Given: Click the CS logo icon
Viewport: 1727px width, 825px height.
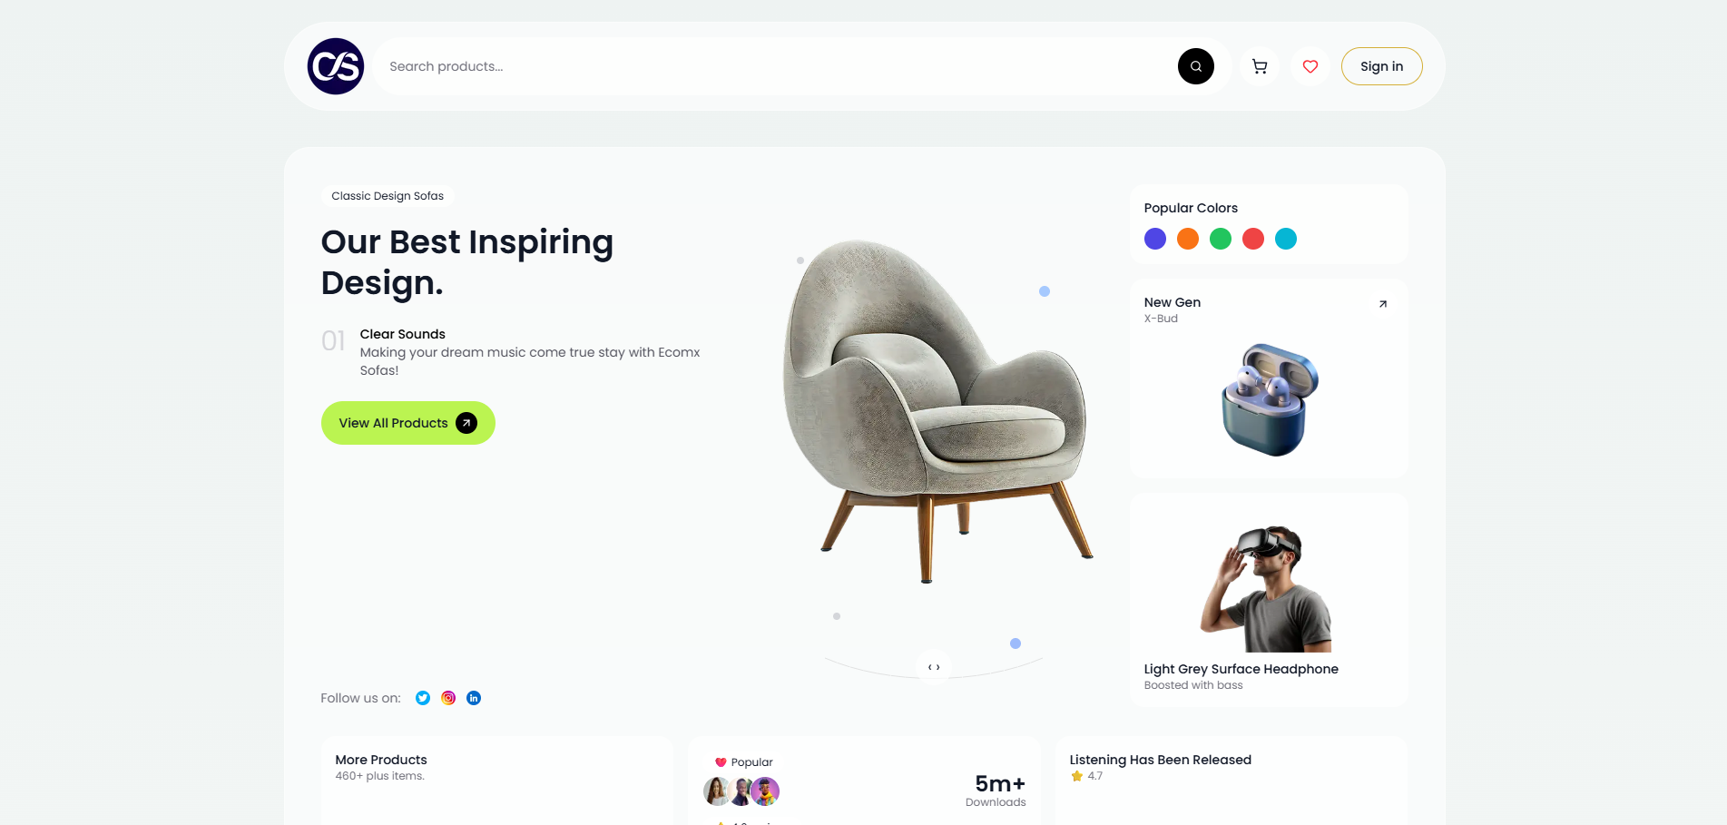Looking at the screenshot, I should point(336,66).
